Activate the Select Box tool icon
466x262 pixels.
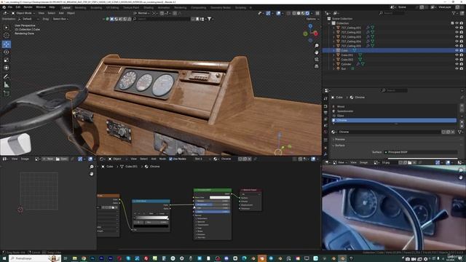tap(7, 28)
